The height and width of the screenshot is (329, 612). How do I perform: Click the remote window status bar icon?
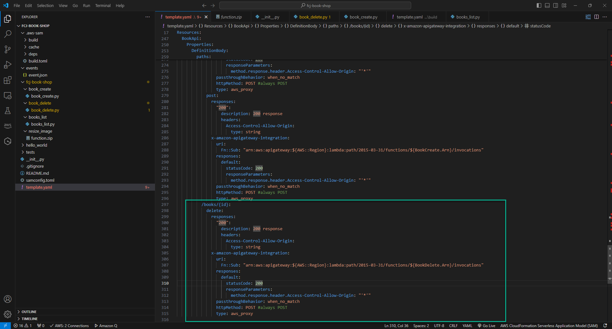point(5,325)
